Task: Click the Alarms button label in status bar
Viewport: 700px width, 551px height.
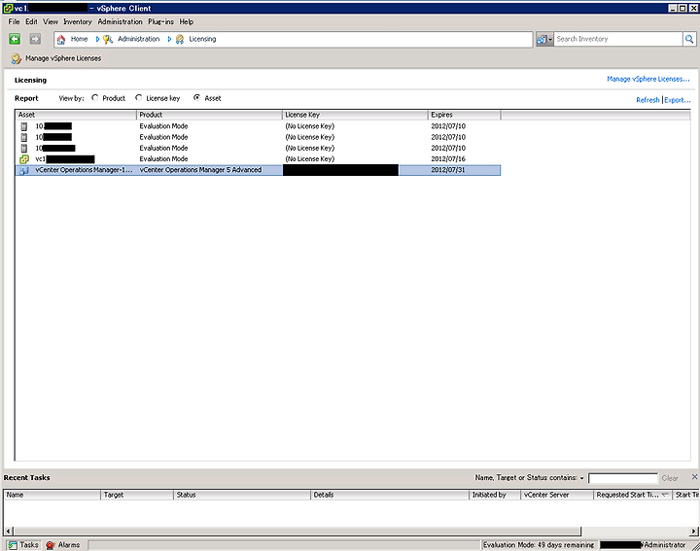Action: pyautogui.click(x=69, y=545)
